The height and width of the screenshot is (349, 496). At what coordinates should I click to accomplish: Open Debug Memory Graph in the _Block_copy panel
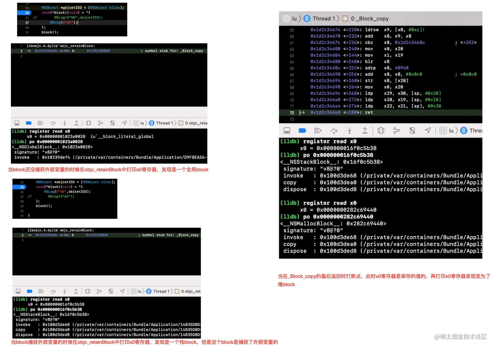pyautogui.click(x=397, y=131)
